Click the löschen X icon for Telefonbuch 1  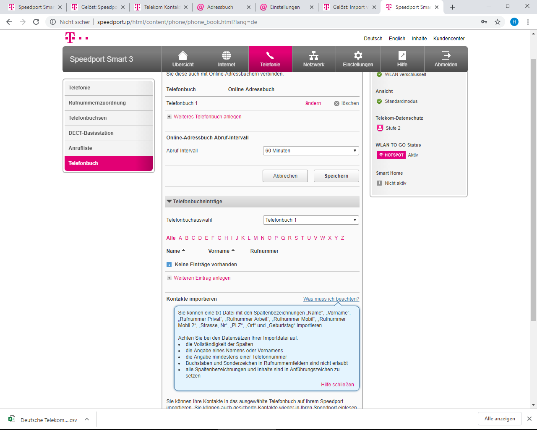point(336,103)
